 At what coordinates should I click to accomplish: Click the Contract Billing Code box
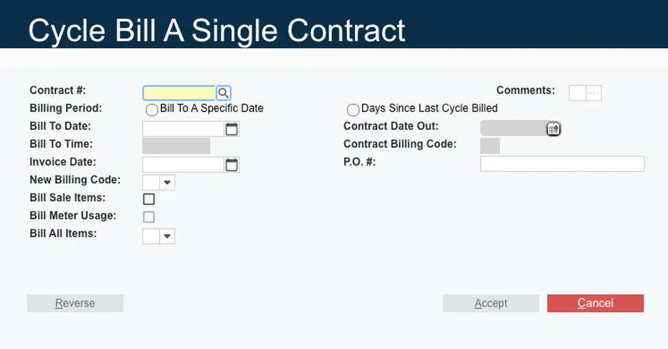tap(490, 146)
